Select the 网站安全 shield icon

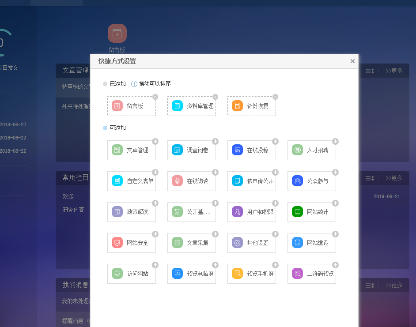[x=117, y=243]
